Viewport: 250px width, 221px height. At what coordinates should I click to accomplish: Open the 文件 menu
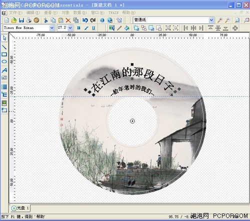[15, 12]
